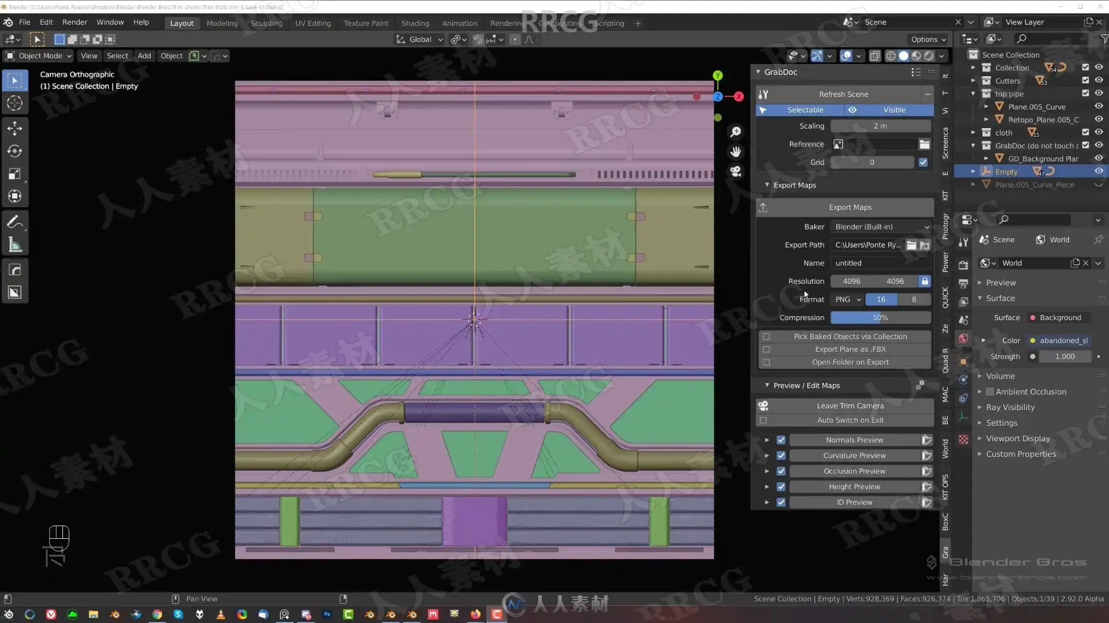Select the Rotate tool in toolbar

[14, 151]
